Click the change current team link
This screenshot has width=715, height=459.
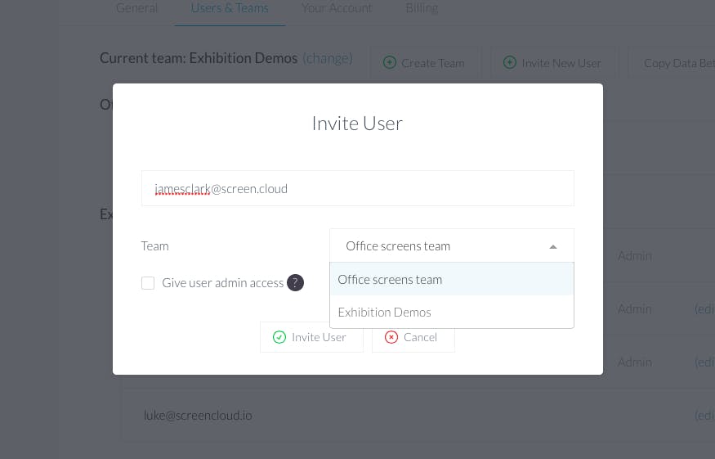click(x=328, y=58)
